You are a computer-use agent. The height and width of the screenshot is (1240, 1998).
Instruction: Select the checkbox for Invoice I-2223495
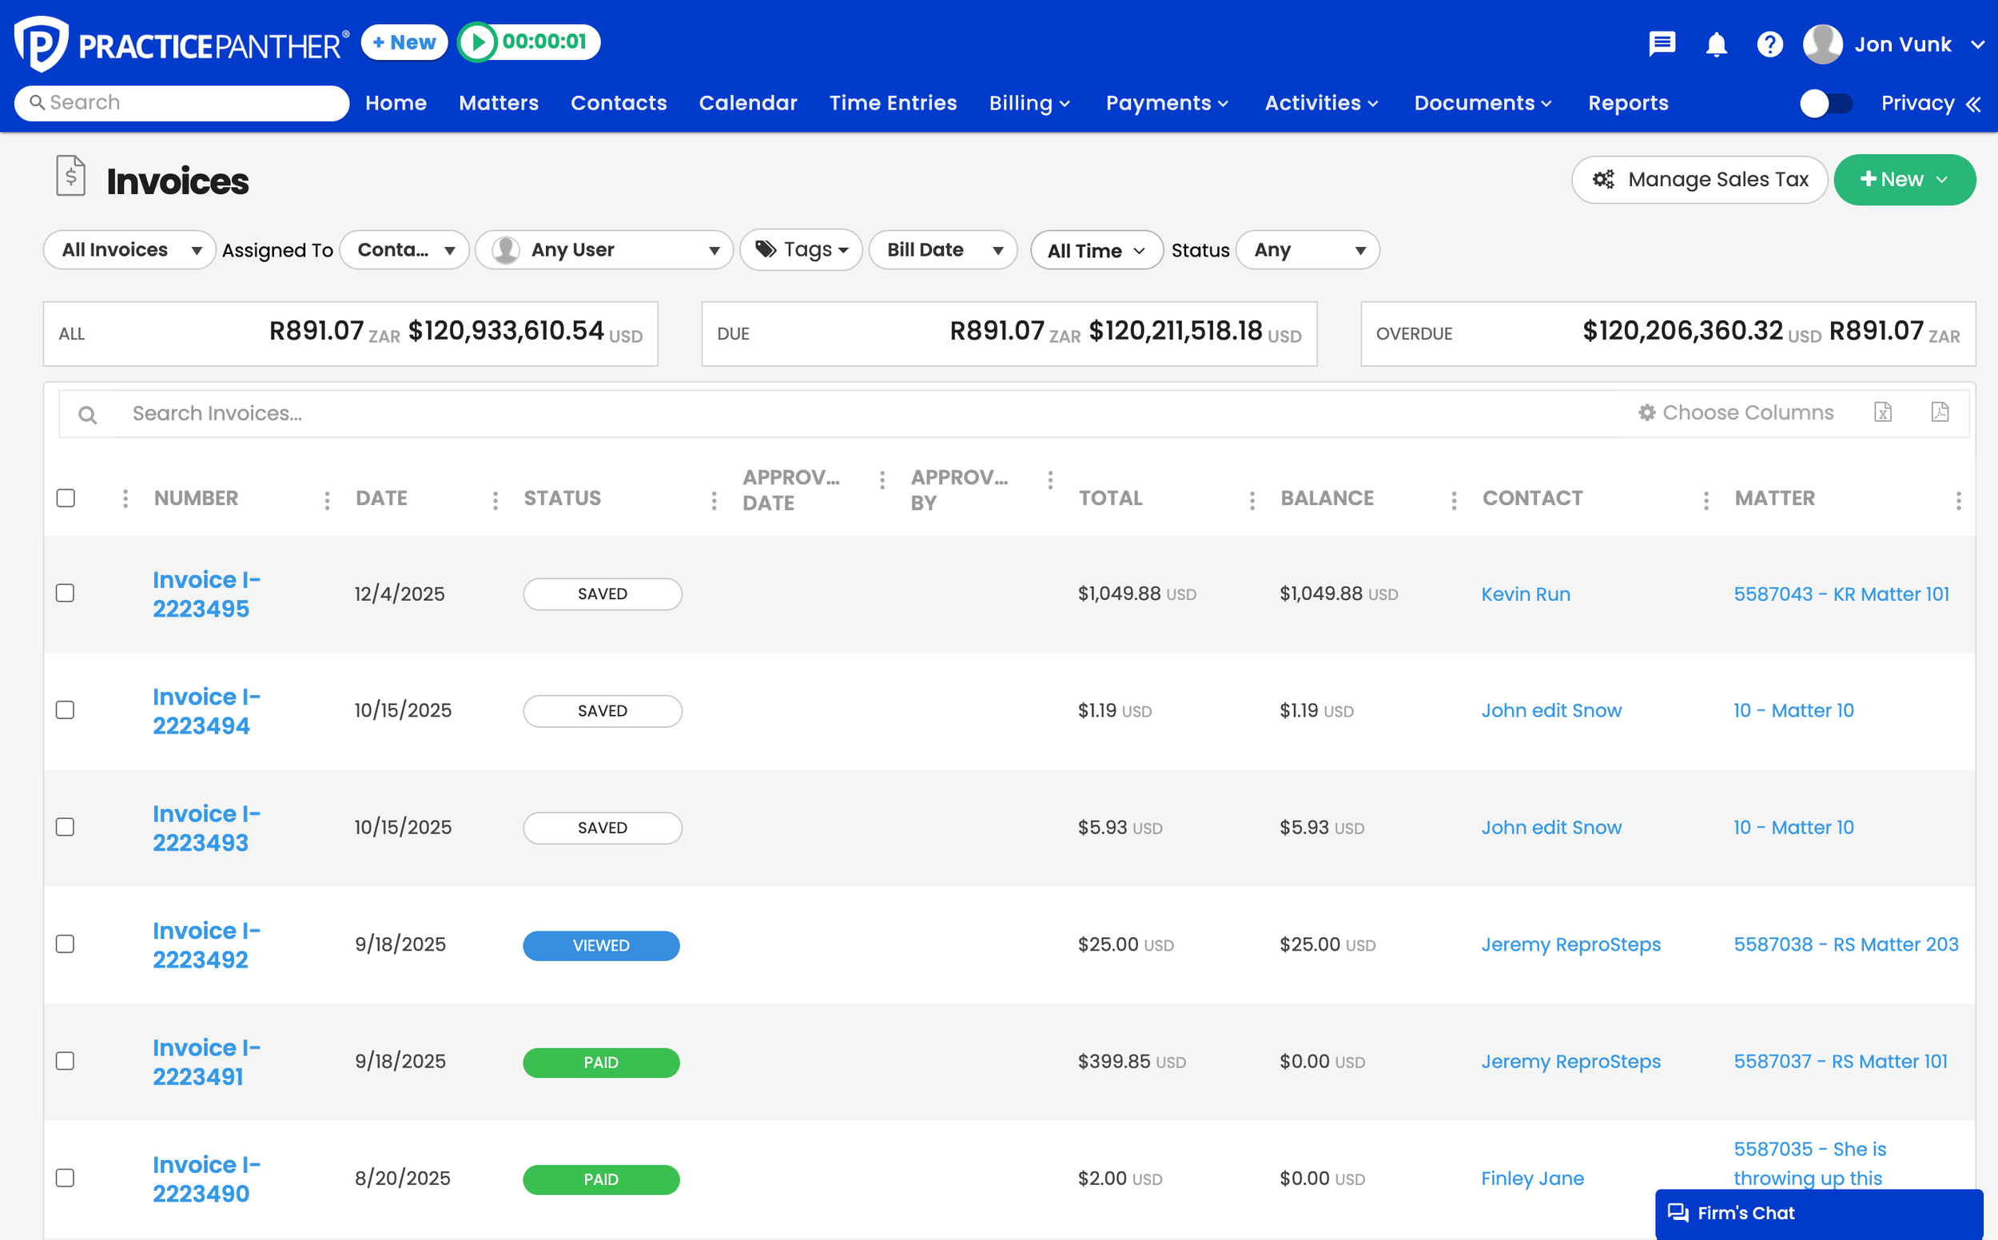tap(66, 593)
